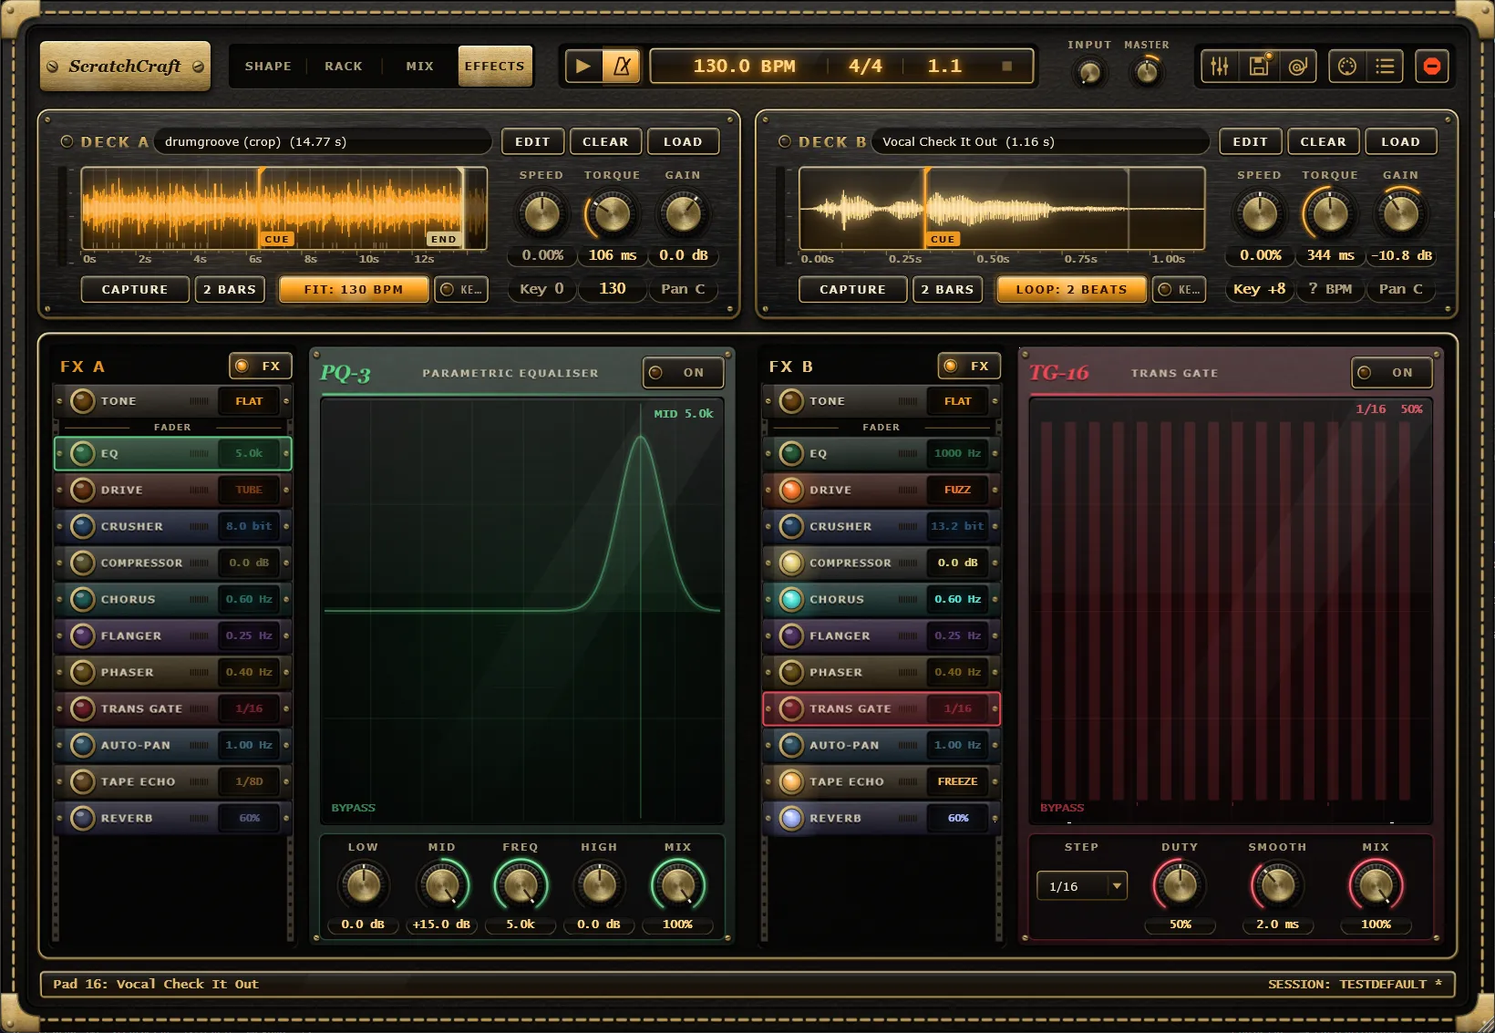Click the turntable vinyl icon

[x=1298, y=67]
